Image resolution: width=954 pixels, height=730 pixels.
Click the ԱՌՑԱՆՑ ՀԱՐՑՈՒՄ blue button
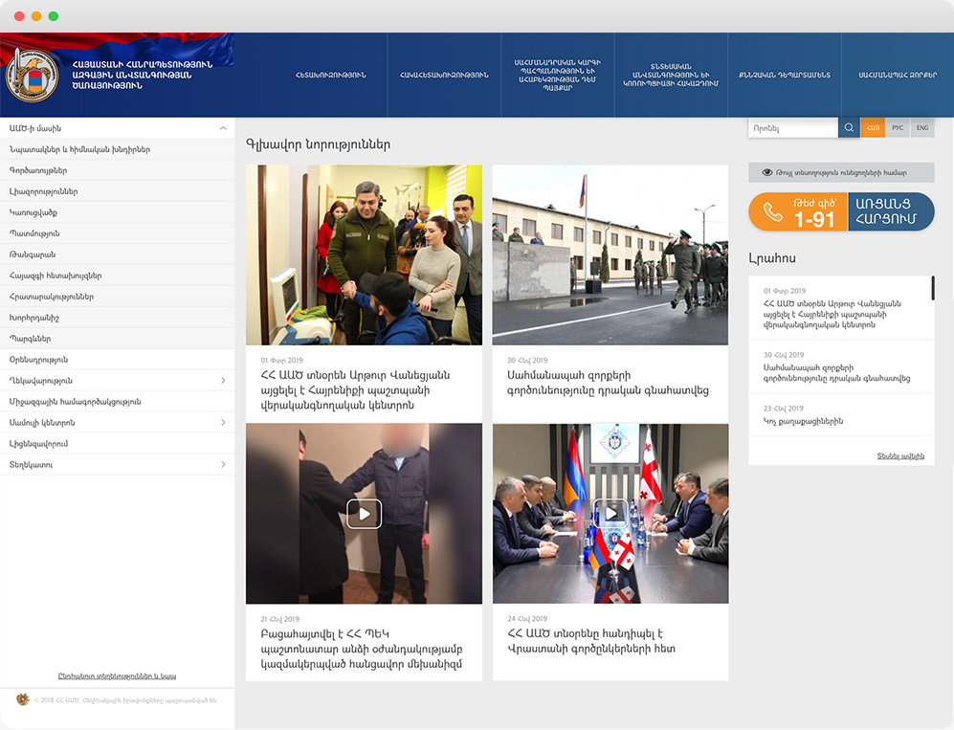tap(891, 212)
